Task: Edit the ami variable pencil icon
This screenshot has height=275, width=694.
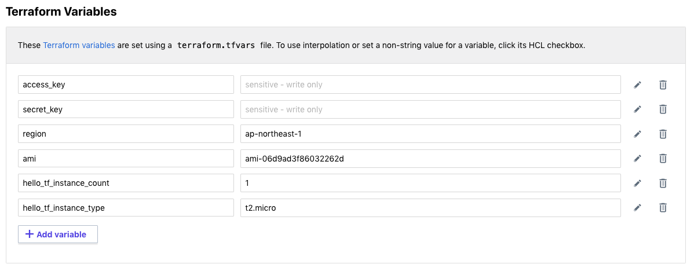Action: click(x=637, y=158)
